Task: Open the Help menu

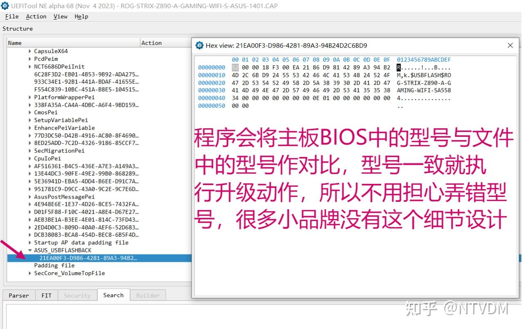Action: point(81,16)
